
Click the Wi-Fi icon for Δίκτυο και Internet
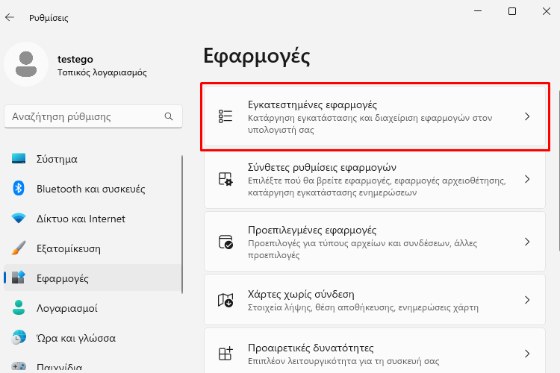pyautogui.click(x=19, y=218)
